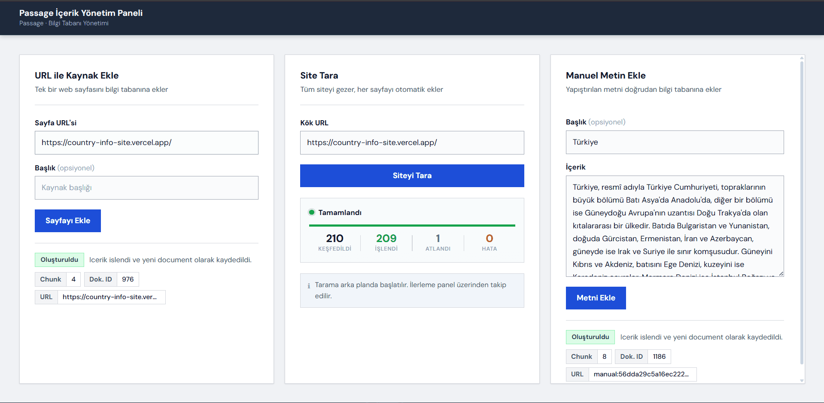This screenshot has height=403, width=824.
Task: Click inside the İçerik text area
Action: 675,226
